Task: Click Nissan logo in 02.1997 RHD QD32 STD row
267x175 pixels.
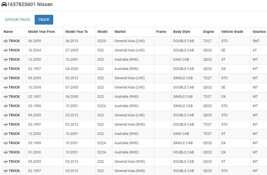Action: click(6, 171)
